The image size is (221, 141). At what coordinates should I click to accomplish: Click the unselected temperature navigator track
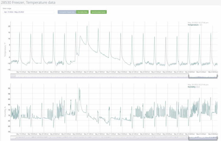coord(98,76)
